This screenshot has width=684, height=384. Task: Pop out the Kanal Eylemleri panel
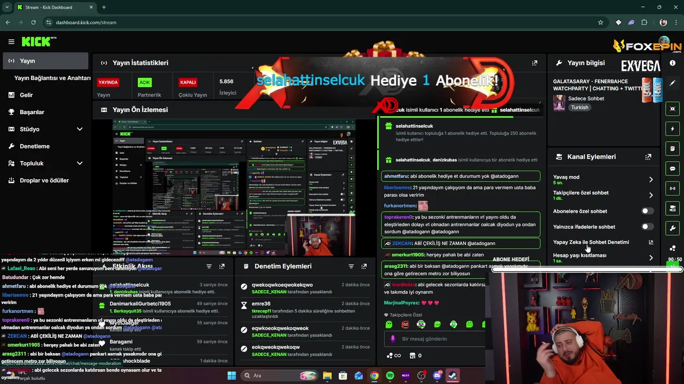point(648,157)
